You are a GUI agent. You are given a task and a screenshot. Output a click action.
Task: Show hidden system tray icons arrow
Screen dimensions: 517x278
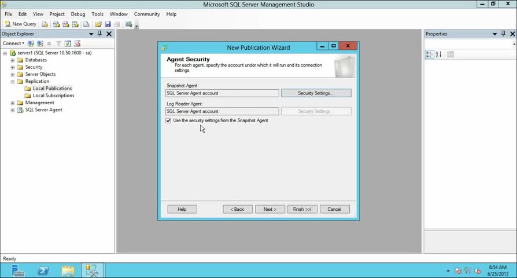click(x=448, y=271)
